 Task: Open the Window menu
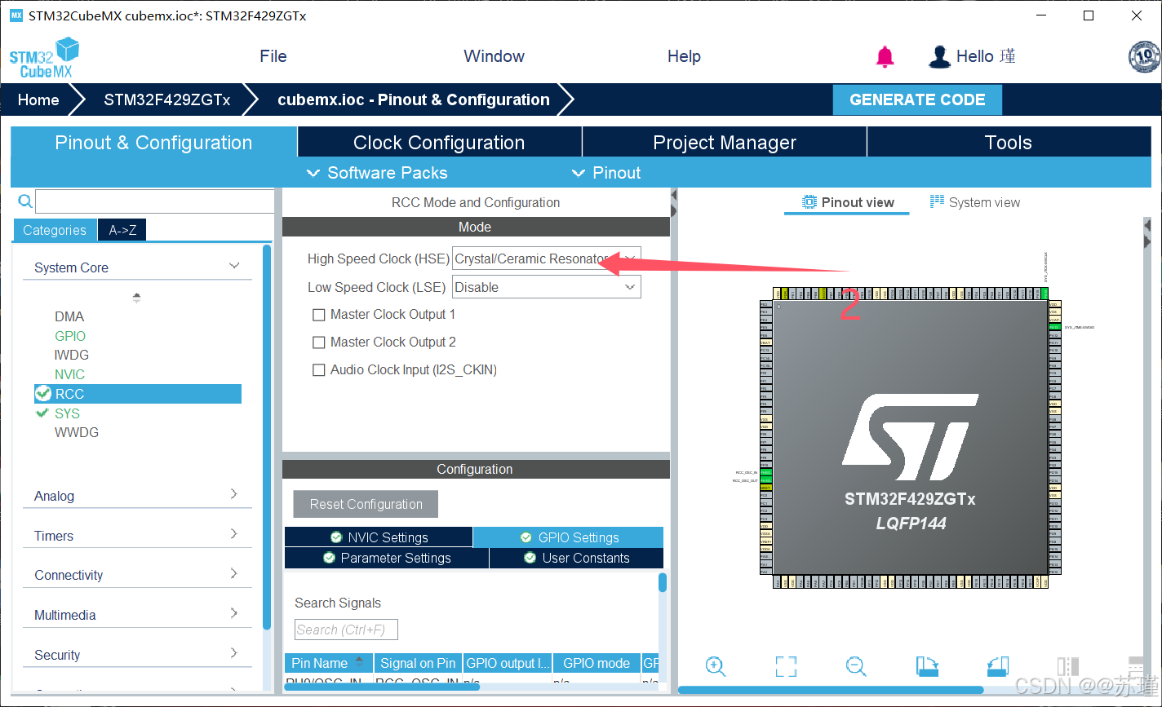tap(494, 56)
